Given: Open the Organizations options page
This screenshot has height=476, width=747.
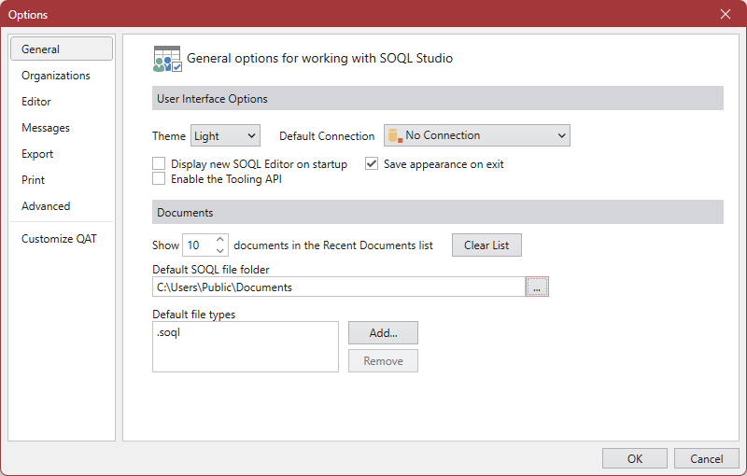Looking at the screenshot, I should 62,76.
